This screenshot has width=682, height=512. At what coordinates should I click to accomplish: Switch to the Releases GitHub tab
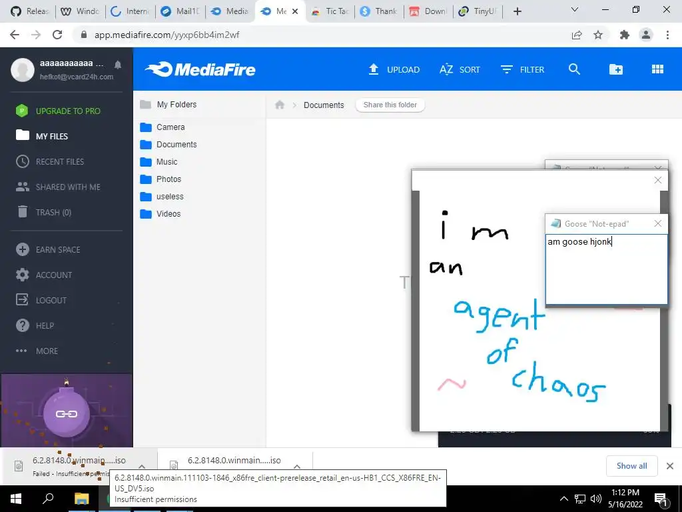point(29,11)
